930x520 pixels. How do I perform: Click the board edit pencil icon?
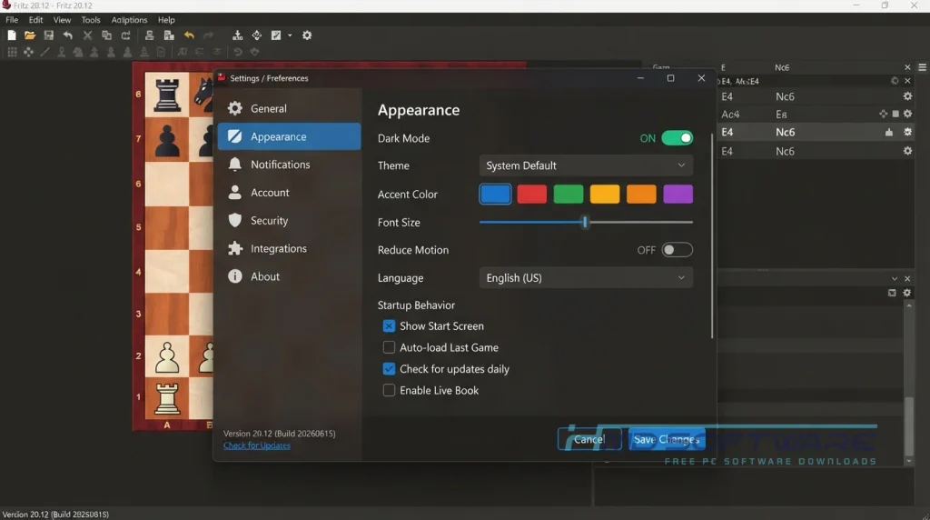tap(276, 35)
